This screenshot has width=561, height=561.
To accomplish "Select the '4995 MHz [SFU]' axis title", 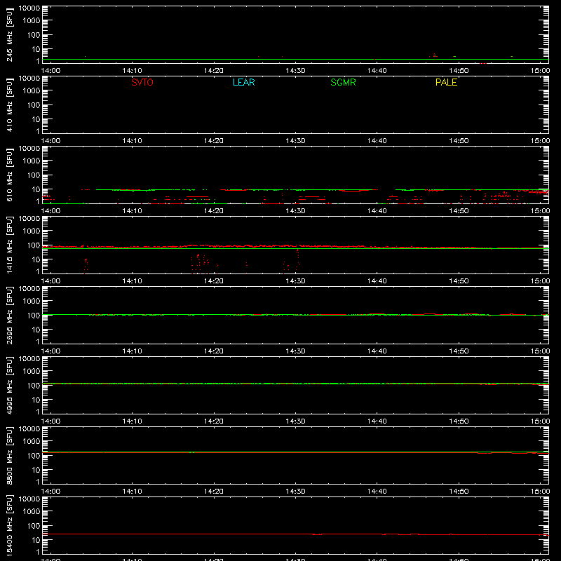I will click(x=9, y=385).
